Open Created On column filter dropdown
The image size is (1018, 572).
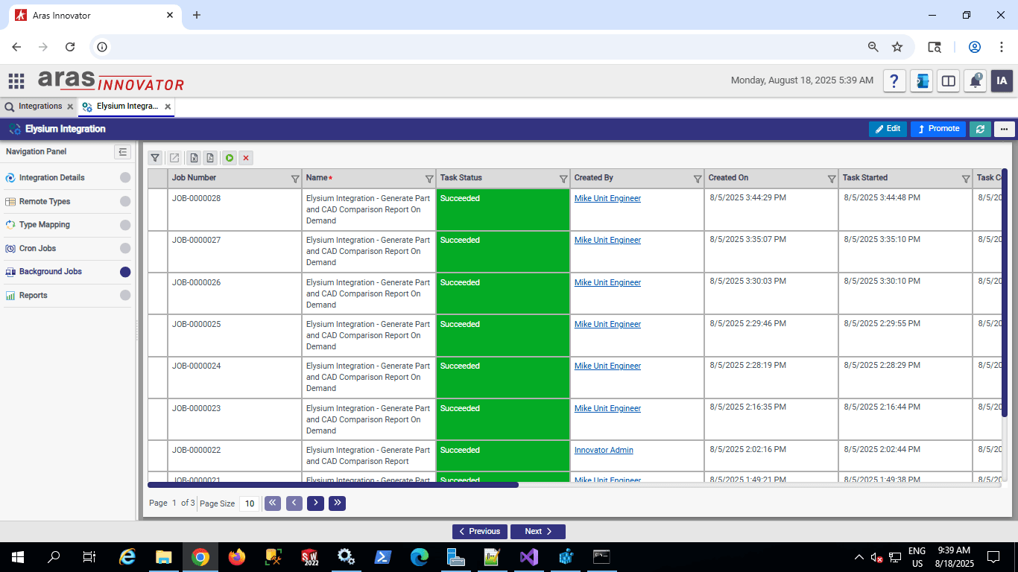point(832,179)
